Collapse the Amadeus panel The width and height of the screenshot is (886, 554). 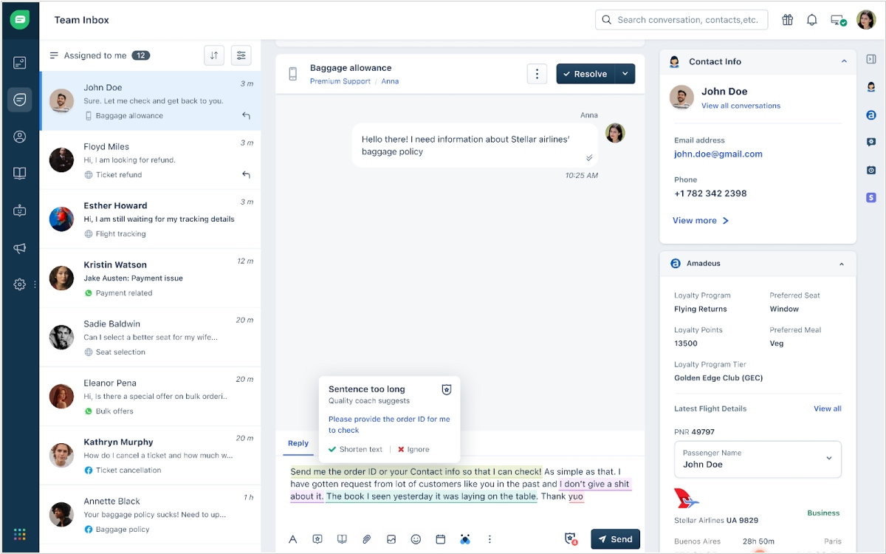click(x=842, y=264)
